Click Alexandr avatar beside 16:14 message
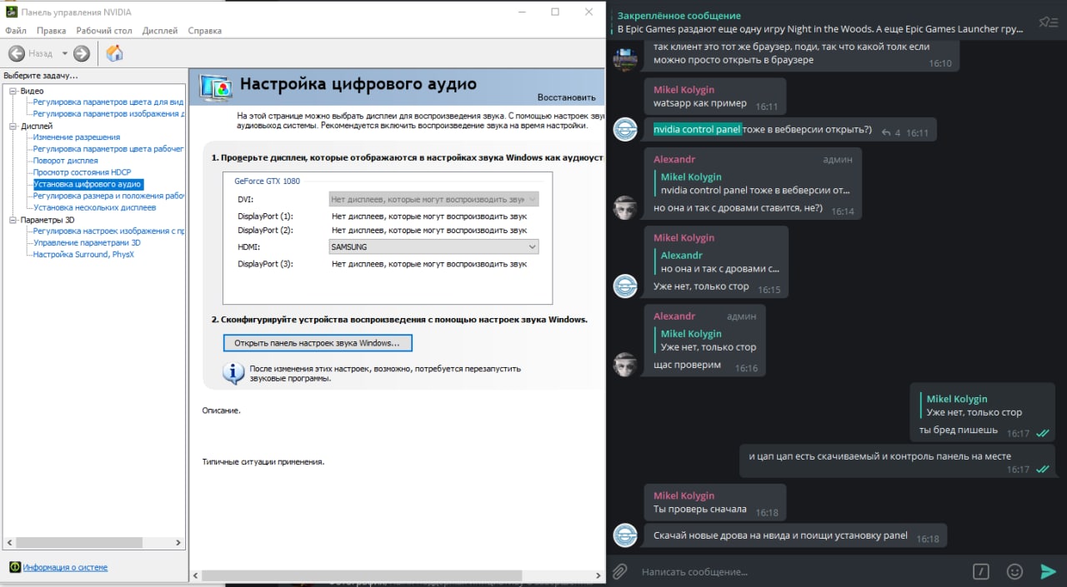1067x587 pixels. (x=625, y=207)
